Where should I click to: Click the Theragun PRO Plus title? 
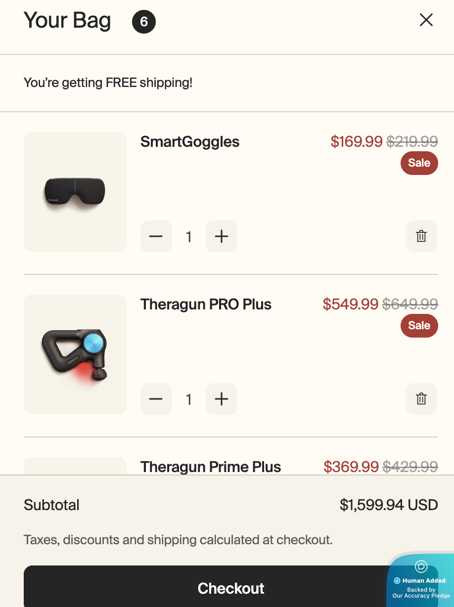coord(206,304)
